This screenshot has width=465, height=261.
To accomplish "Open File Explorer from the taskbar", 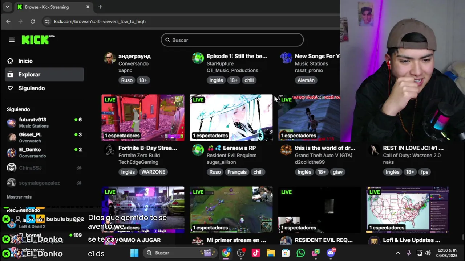I will (x=271, y=253).
